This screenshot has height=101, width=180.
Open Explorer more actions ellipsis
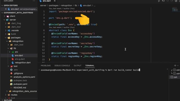[x=34, y=1]
